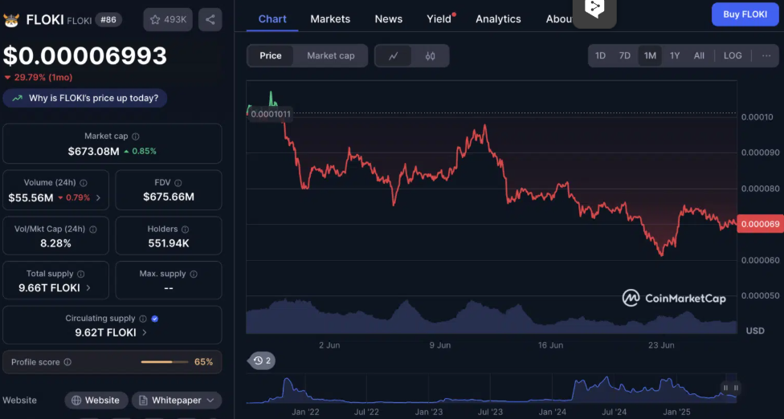This screenshot has width=784, height=419.
Task: Open the chart events history marker
Action: click(262, 360)
